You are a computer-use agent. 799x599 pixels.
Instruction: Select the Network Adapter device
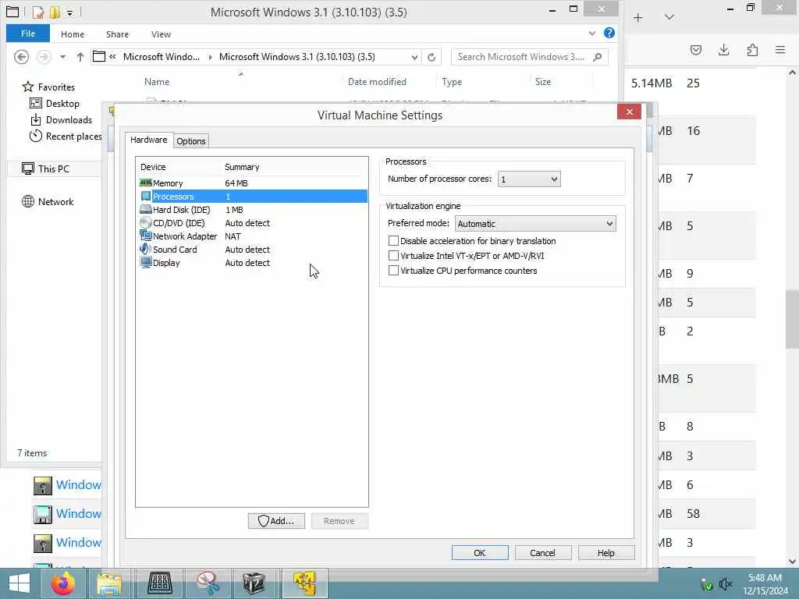[253, 236]
